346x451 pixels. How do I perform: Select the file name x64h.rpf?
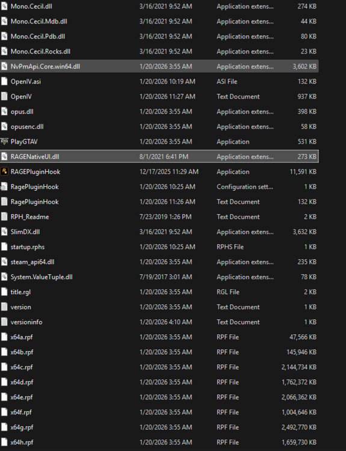pyautogui.click(x=22, y=442)
